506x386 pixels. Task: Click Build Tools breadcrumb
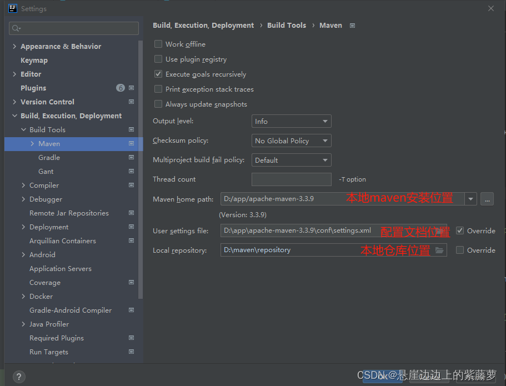(x=287, y=25)
